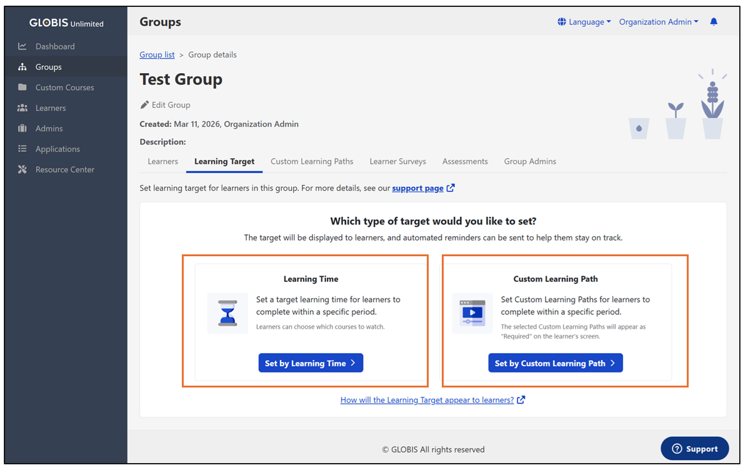Click the 'Group details' breadcrumb text

(212, 54)
